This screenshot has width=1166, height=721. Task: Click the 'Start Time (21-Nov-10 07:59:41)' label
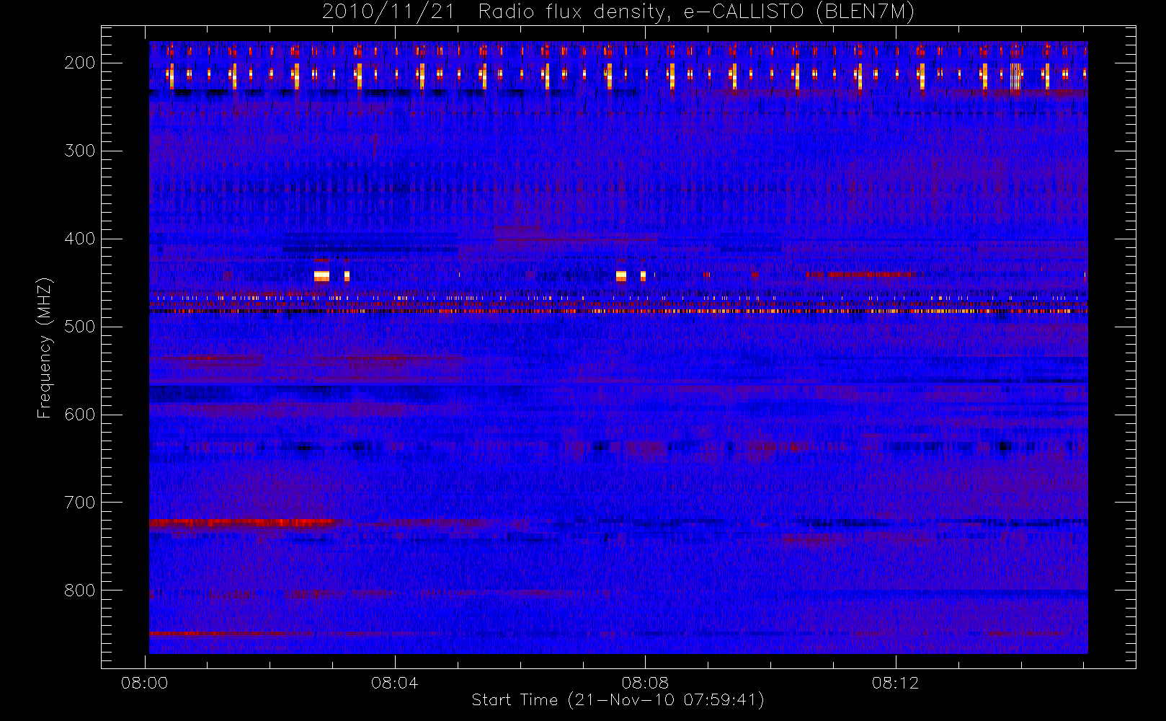click(x=618, y=699)
